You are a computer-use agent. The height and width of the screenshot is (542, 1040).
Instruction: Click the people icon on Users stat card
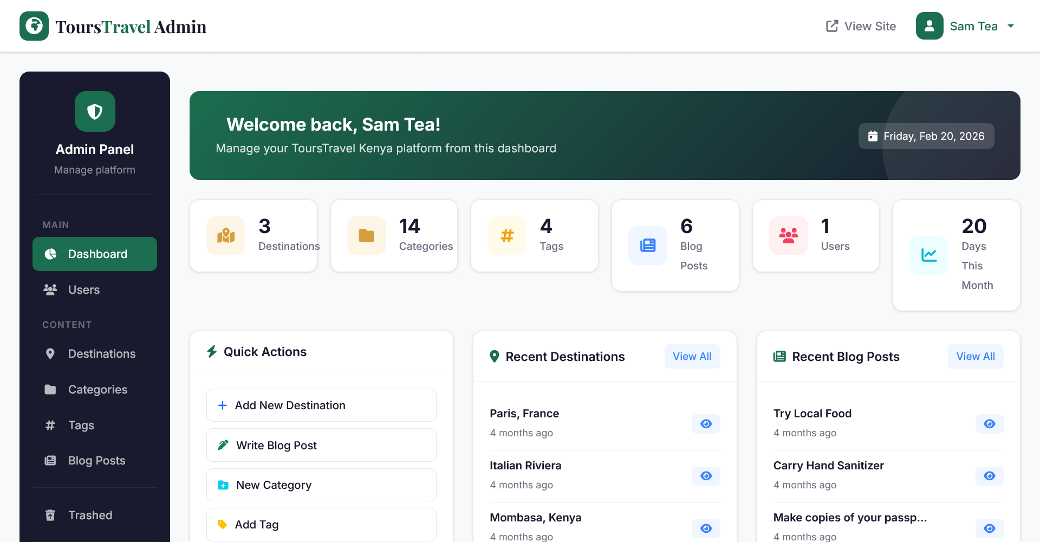[789, 236]
